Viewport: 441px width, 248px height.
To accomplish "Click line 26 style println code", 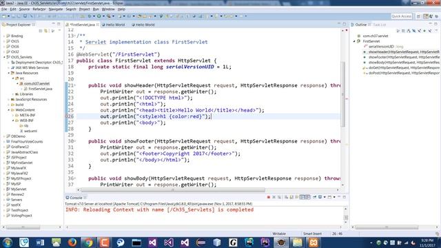I will point(155,116).
